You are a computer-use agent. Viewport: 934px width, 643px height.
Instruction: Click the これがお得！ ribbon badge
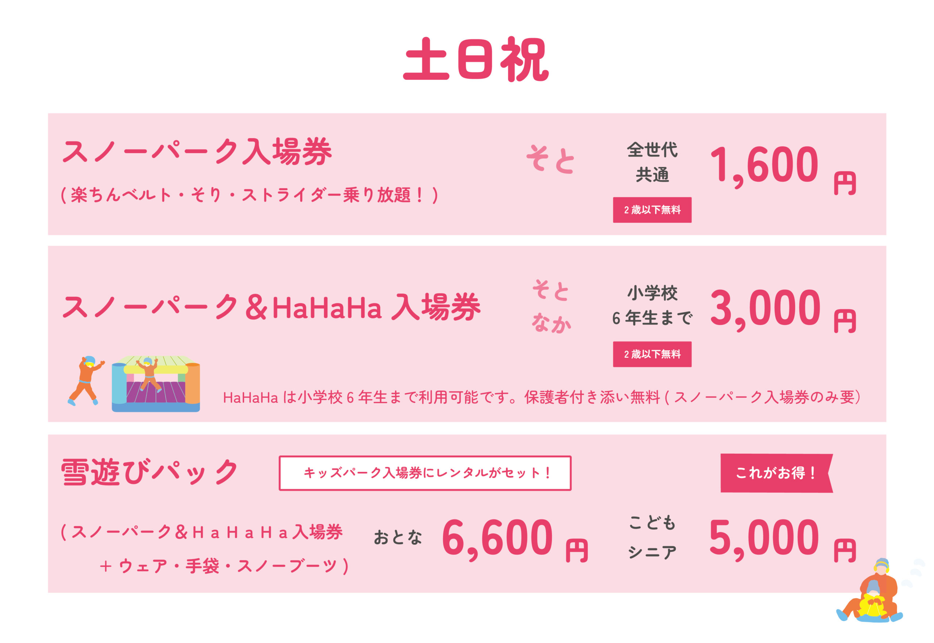[x=775, y=473]
